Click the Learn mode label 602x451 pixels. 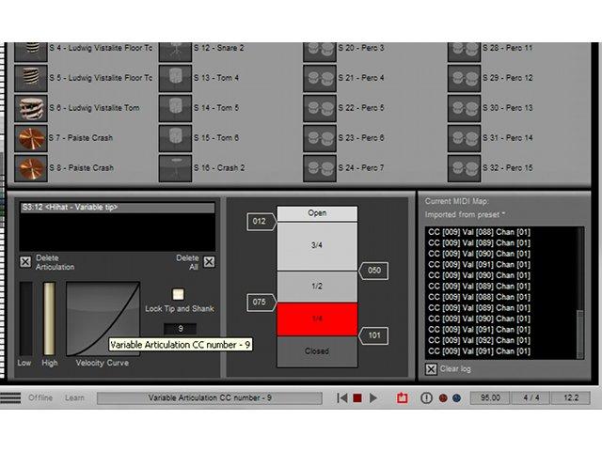74,397
